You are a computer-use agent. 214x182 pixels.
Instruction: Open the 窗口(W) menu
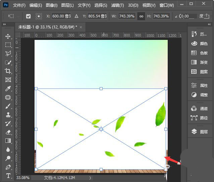(x=167, y=5)
